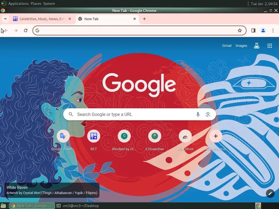Screen dimensions: 279x209
Task: Open the tab search dropdown arrow
Action: [5, 19]
